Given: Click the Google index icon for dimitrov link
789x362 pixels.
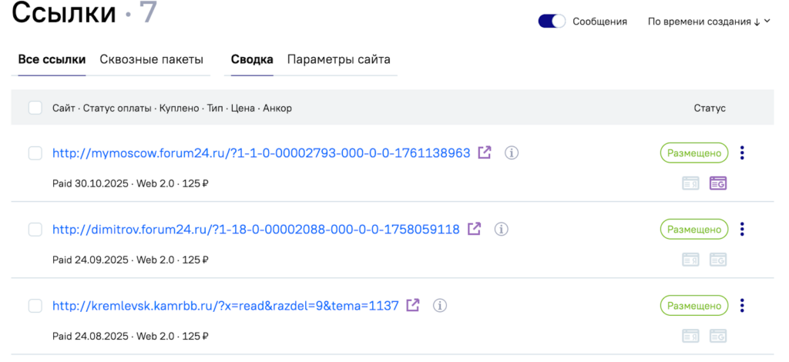Looking at the screenshot, I should [x=718, y=260].
